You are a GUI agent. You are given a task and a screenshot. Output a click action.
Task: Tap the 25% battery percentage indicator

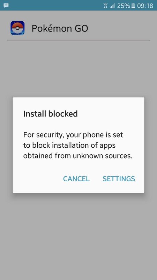[x=124, y=6]
